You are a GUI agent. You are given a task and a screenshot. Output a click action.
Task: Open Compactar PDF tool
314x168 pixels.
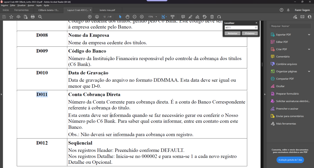(285, 79)
